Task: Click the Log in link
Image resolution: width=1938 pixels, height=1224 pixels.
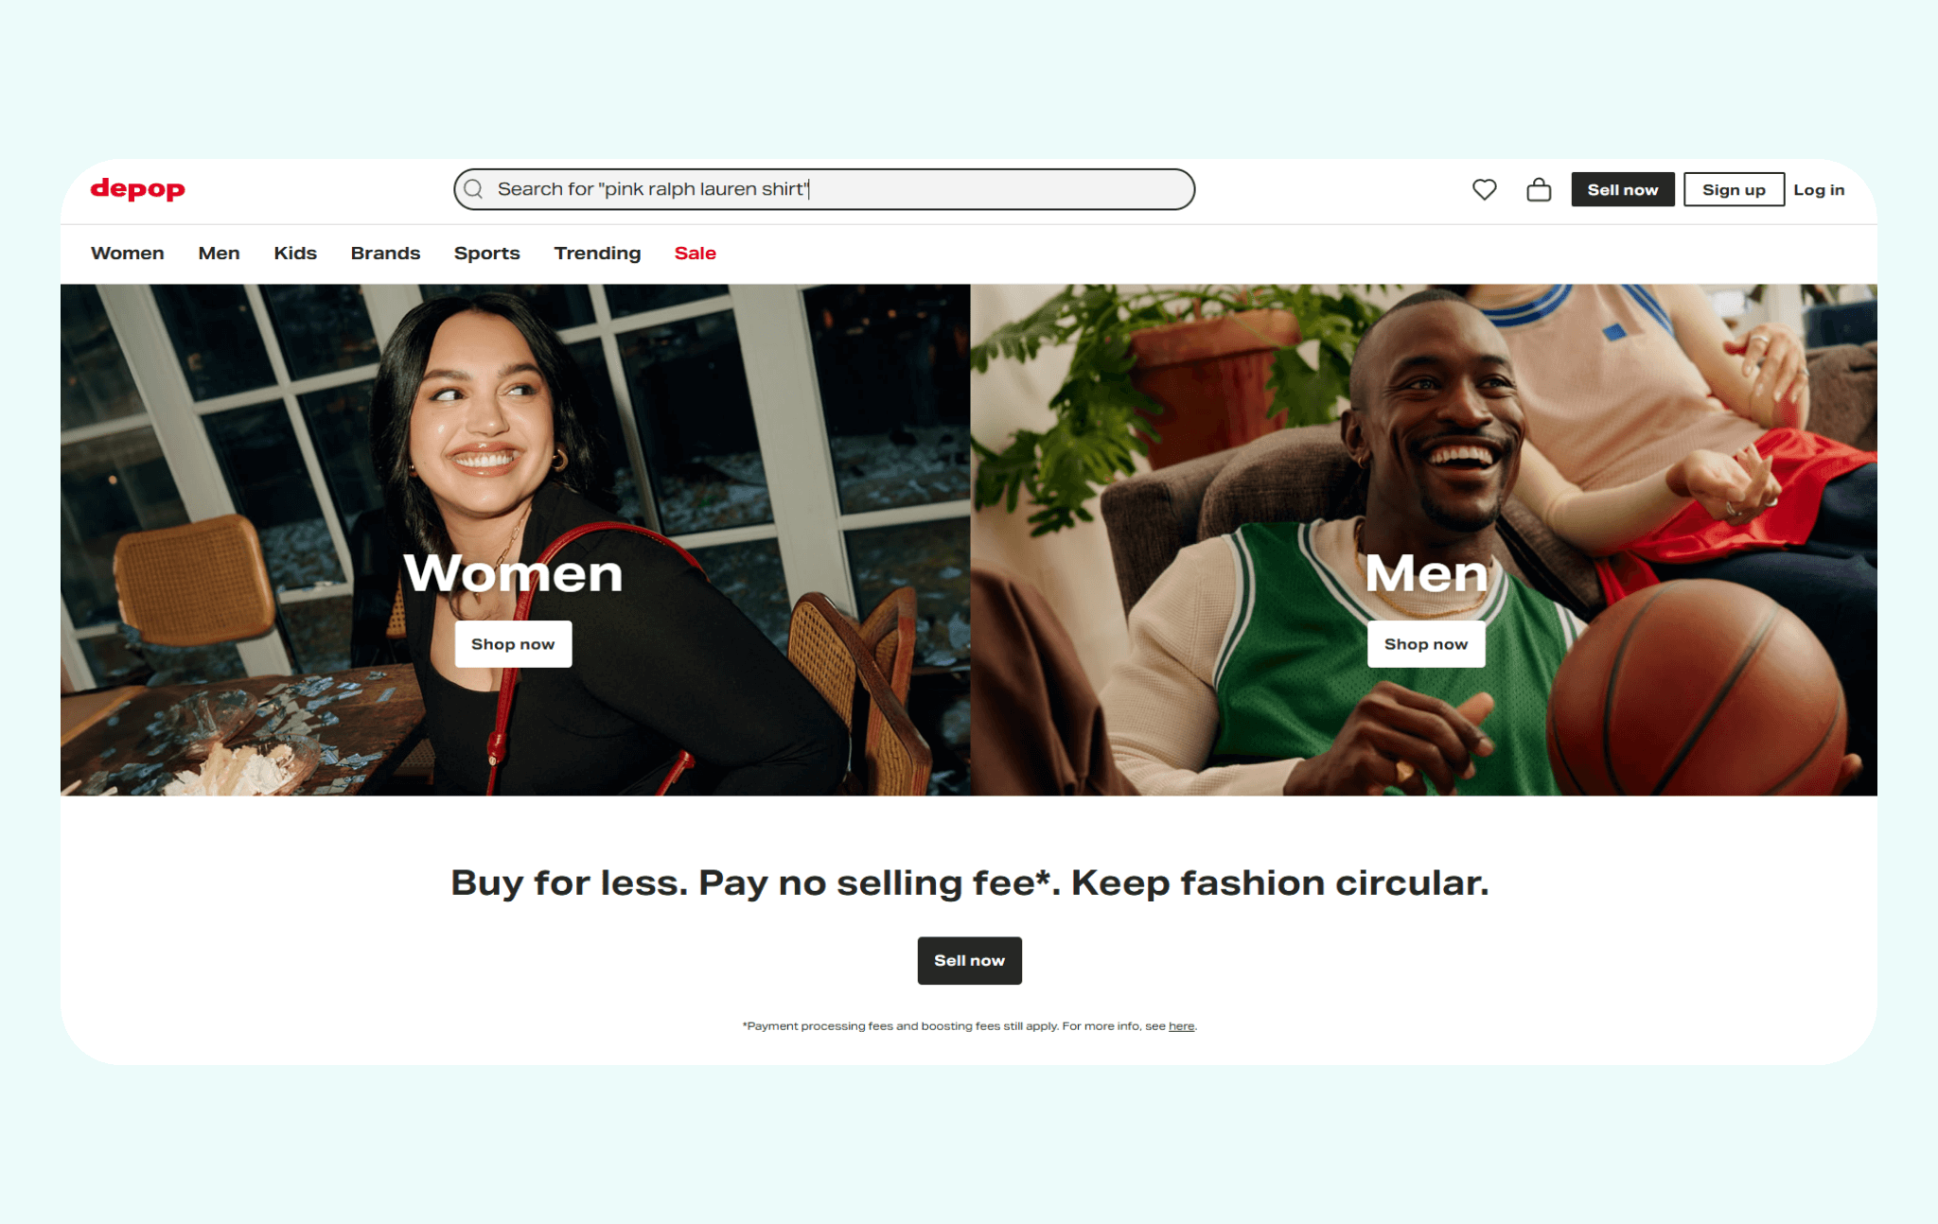Action: pyautogui.click(x=1819, y=189)
